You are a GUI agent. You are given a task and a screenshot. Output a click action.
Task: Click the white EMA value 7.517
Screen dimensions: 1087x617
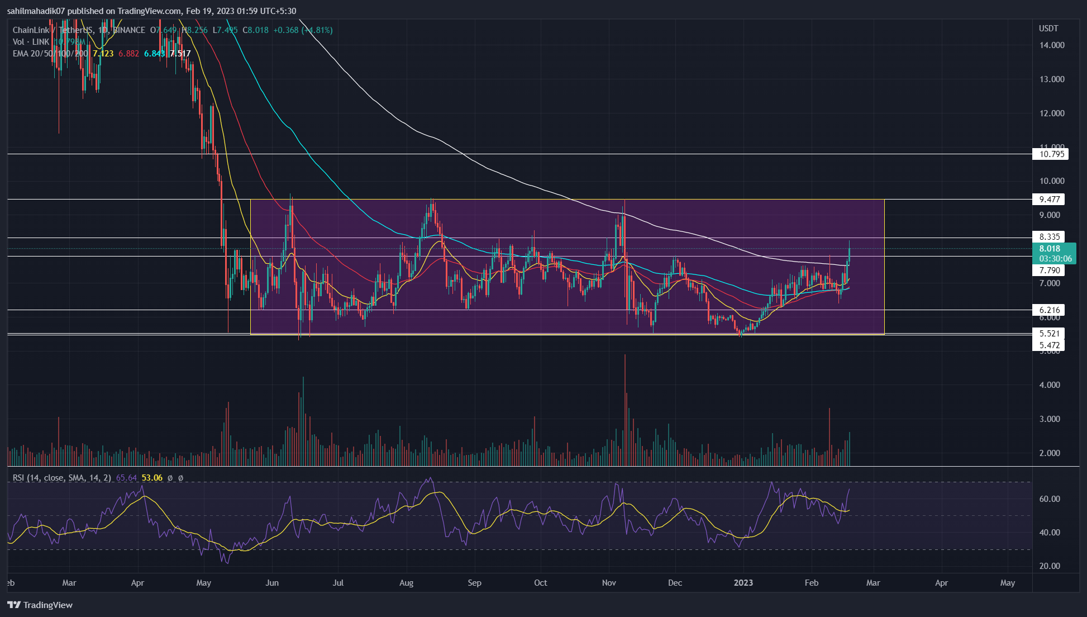click(x=180, y=54)
